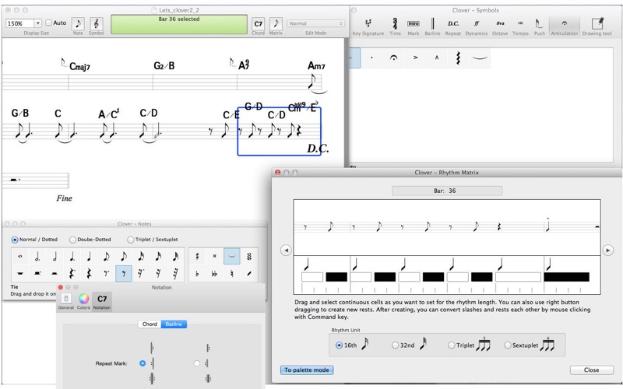Select the Barline segment in Notation window
The image size is (623, 389).
(174, 324)
